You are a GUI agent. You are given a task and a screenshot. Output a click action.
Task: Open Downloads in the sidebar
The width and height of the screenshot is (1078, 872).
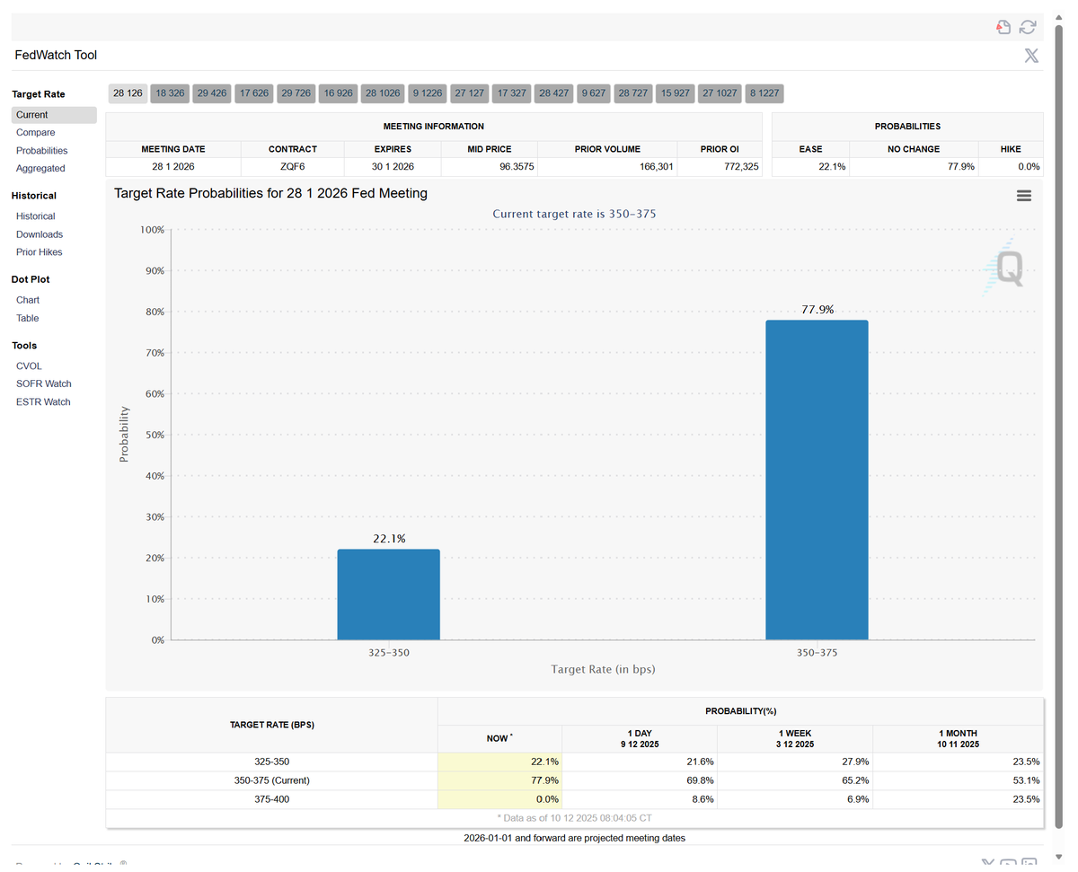(40, 234)
